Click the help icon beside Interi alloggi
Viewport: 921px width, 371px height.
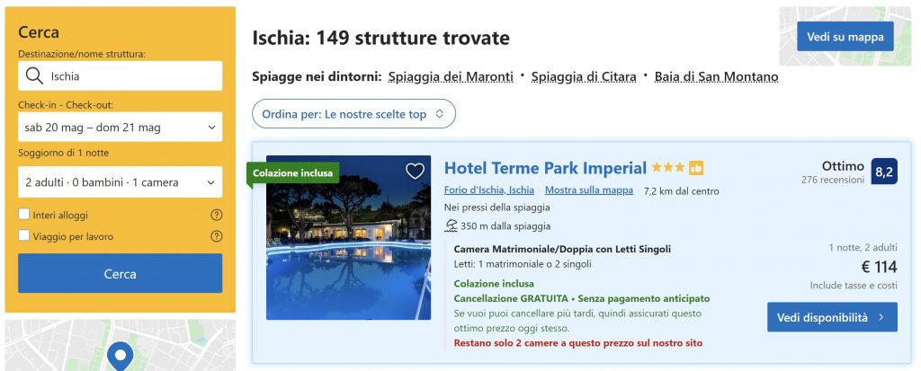(x=216, y=216)
